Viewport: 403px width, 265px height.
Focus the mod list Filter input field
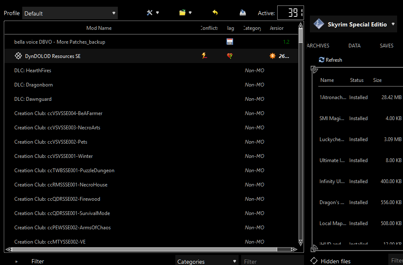(x=273, y=261)
